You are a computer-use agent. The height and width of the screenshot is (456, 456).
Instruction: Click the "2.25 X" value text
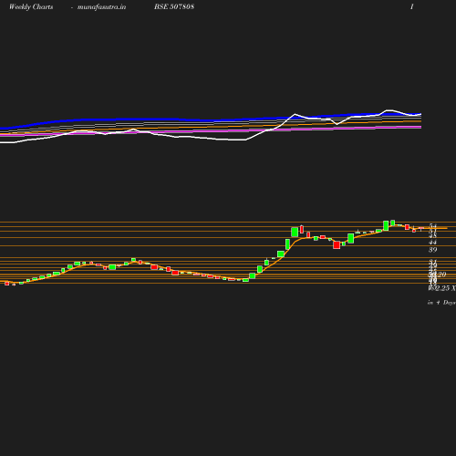click(x=445, y=288)
